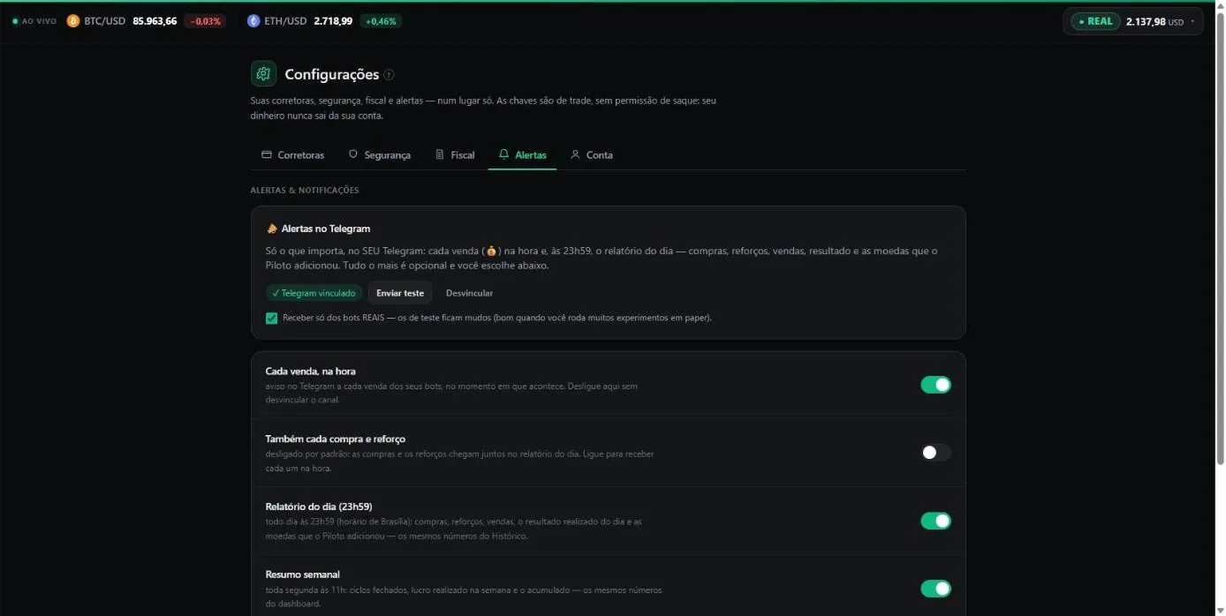
Task: Click the Relatório do dia (23h59) label
Action: (x=319, y=507)
